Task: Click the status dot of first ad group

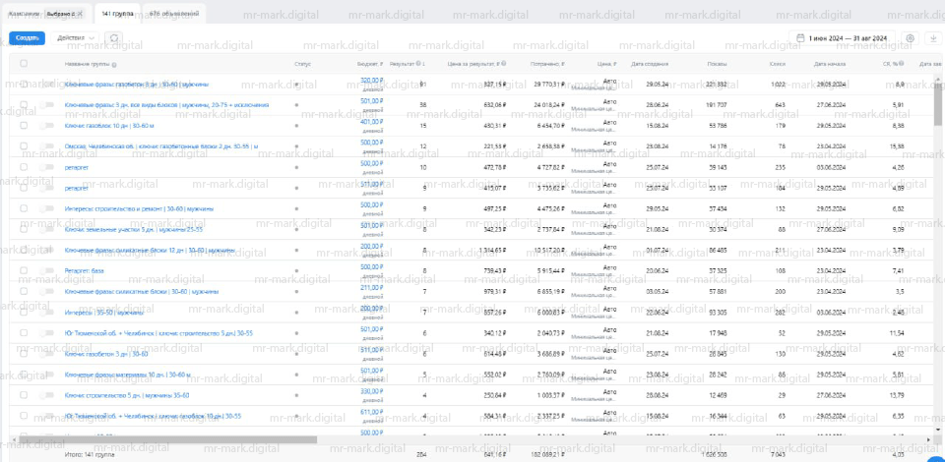Action: [x=296, y=85]
